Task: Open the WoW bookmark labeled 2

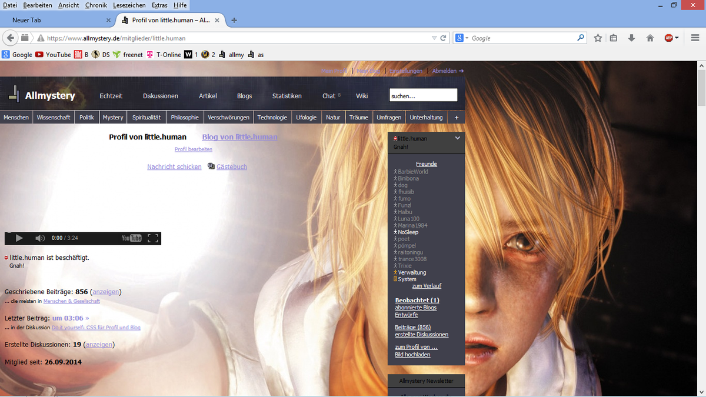Action: point(208,55)
